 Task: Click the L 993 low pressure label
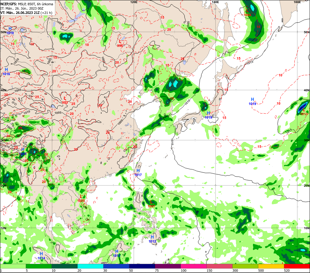65,100
